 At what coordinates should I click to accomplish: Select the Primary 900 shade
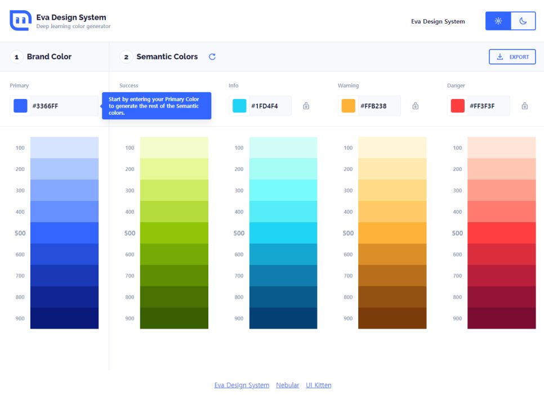65,318
